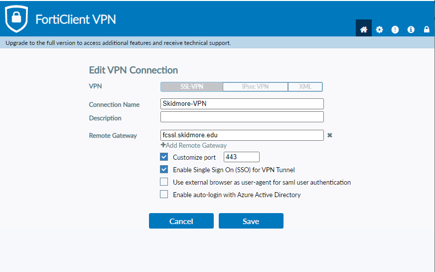
Task: Switch to the XML tab
Action: pyautogui.click(x=305, y=87)
